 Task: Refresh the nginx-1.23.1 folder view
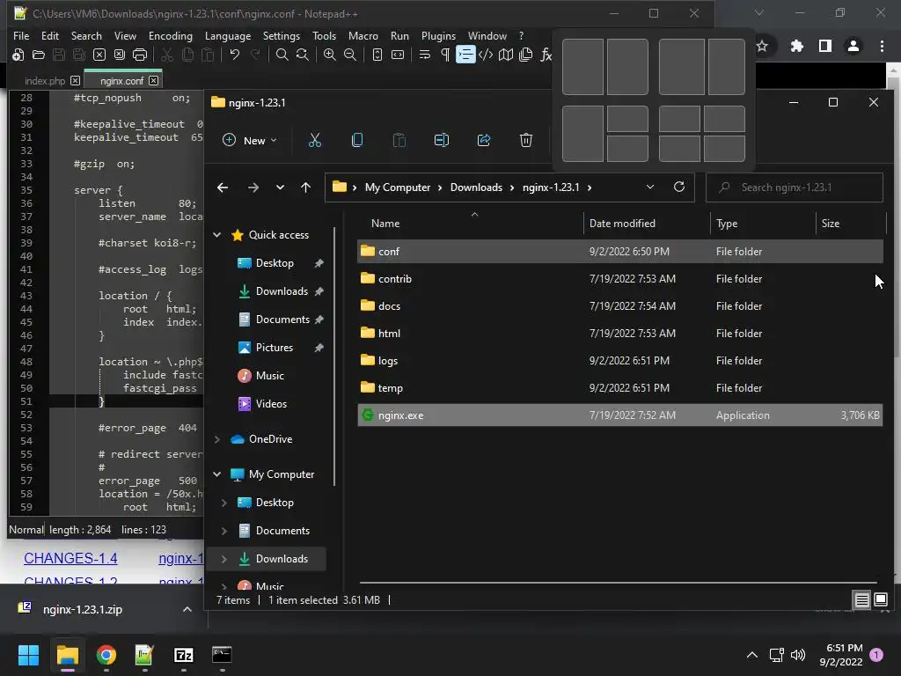coord(678,187)
